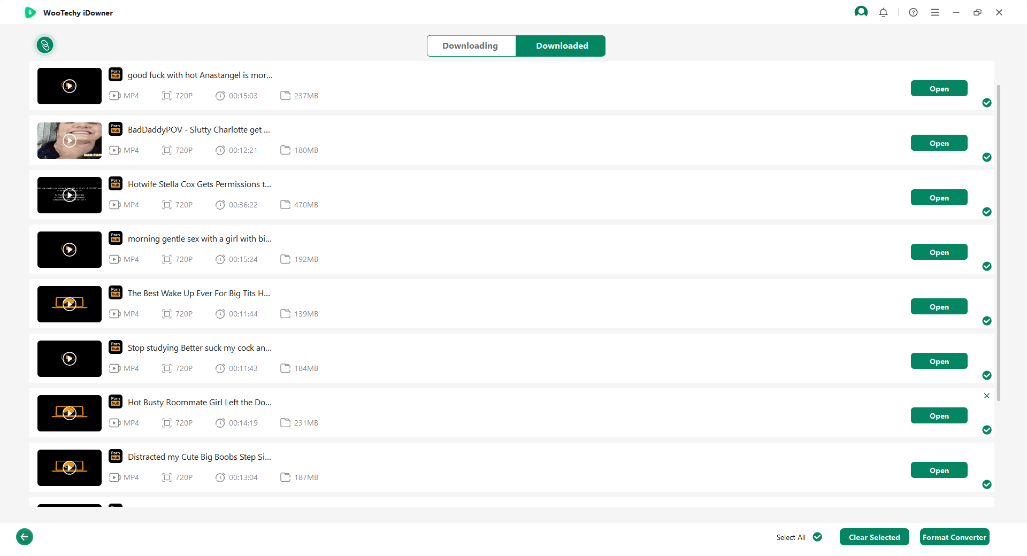Open the hamburger menu in title bar
This screenshot has width=1027, height=556.
[x=934, y=12]
